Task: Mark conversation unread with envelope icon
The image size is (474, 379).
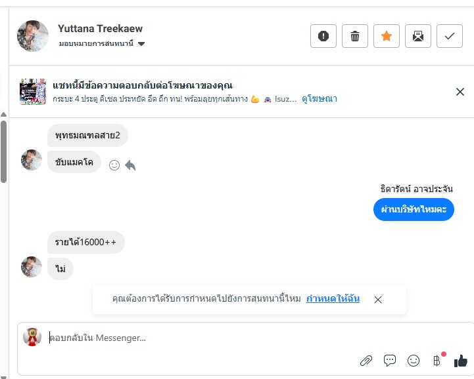Action: [x=418, y=36]
